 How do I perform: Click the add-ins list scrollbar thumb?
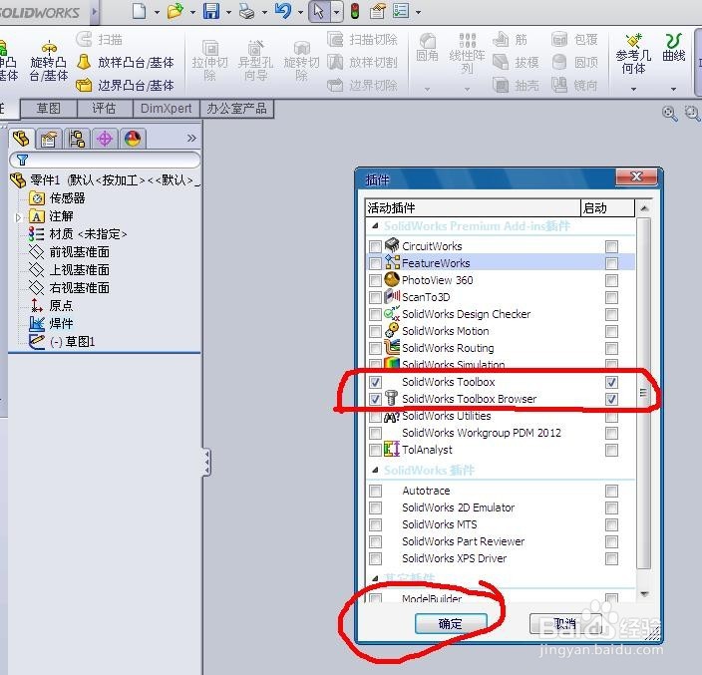644,393
